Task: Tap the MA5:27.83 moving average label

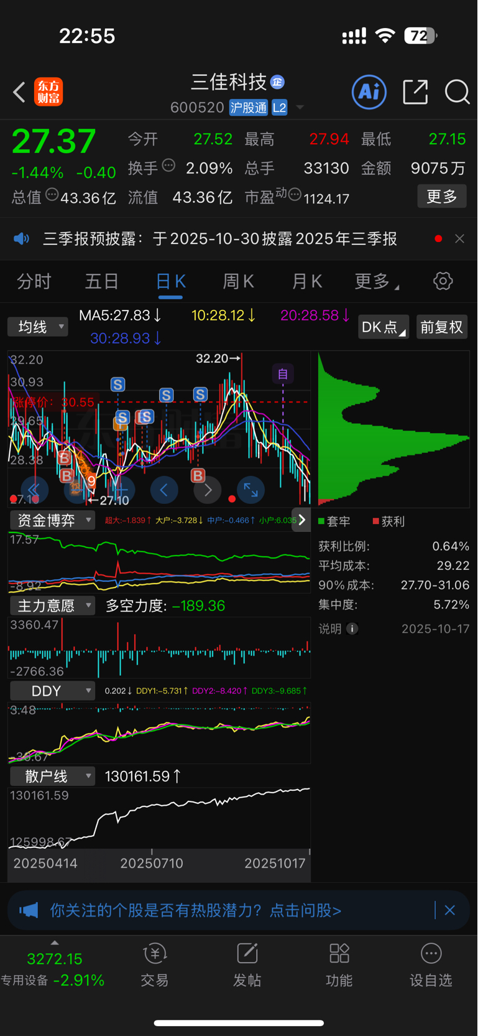Action: coord(121,315)
